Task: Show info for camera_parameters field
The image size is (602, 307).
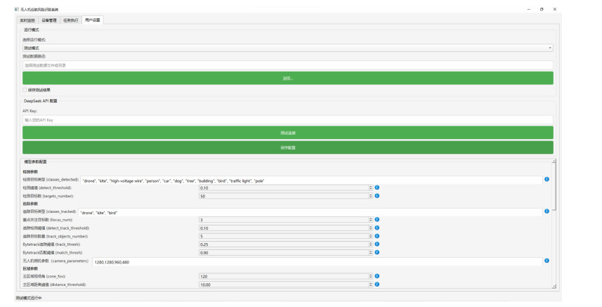Action: (547, 261)
